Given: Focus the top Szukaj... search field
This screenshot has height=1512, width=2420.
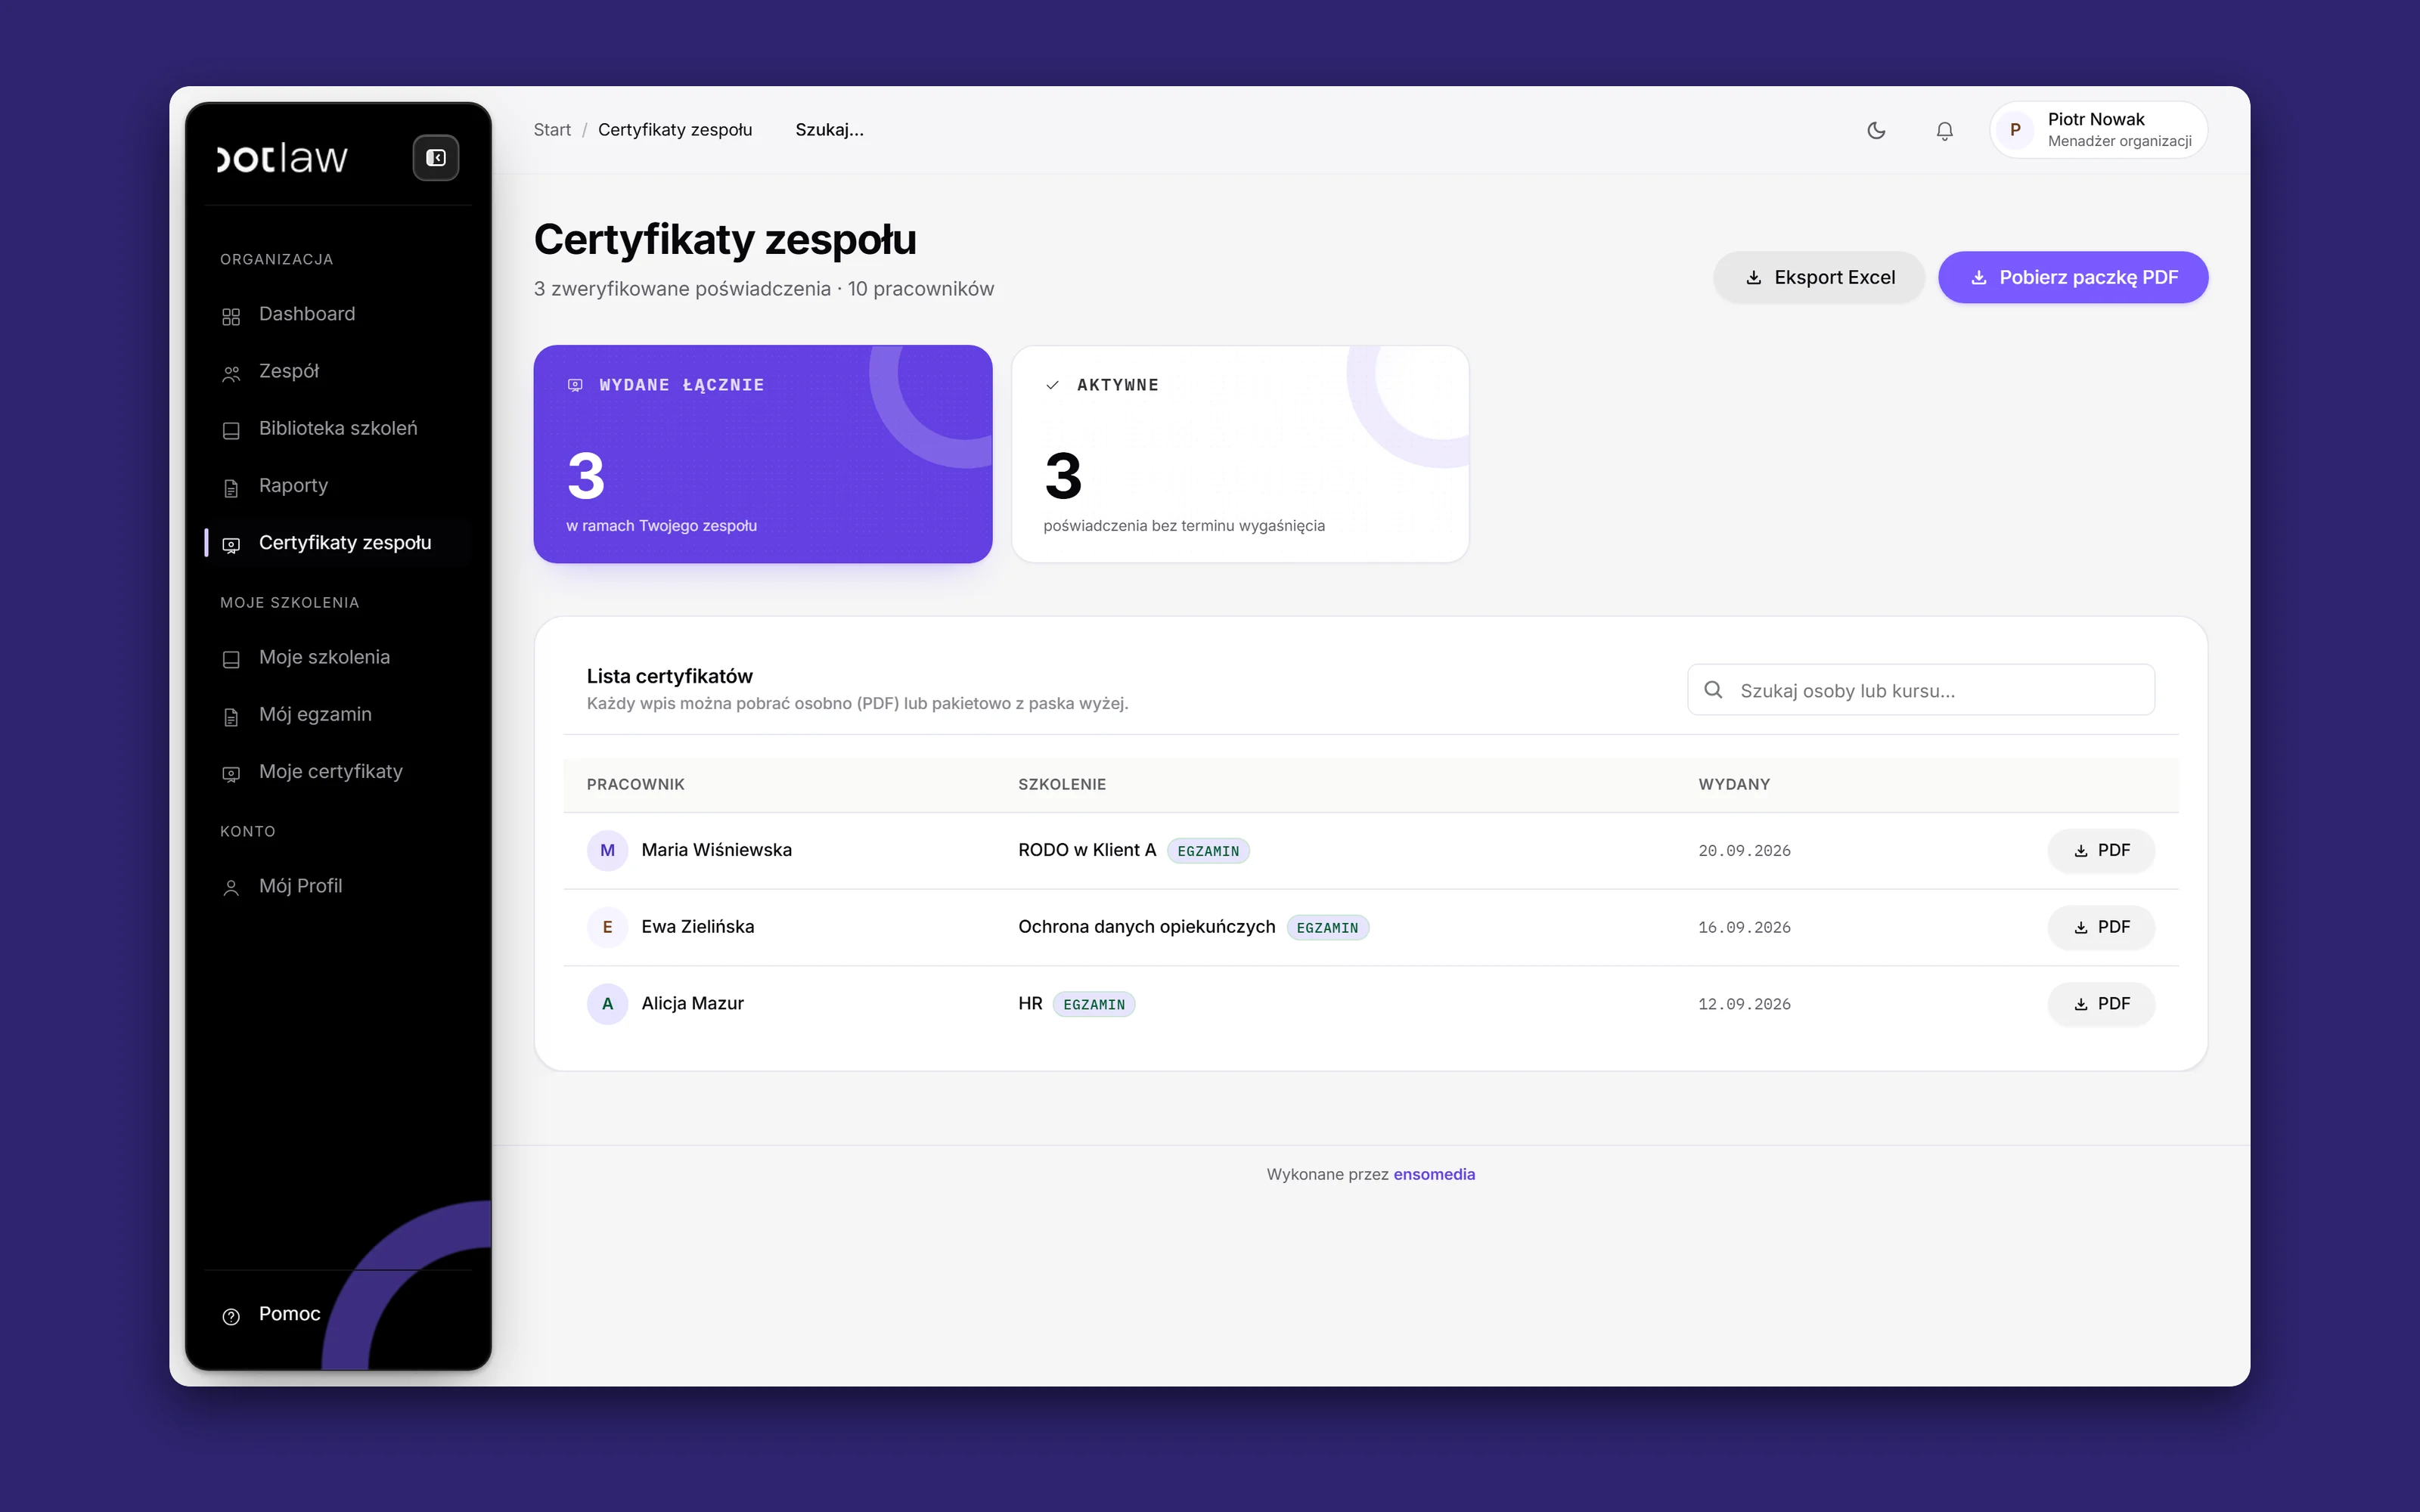Looking at the screenshot, I should pyautogui.click(x=830, y=130).
